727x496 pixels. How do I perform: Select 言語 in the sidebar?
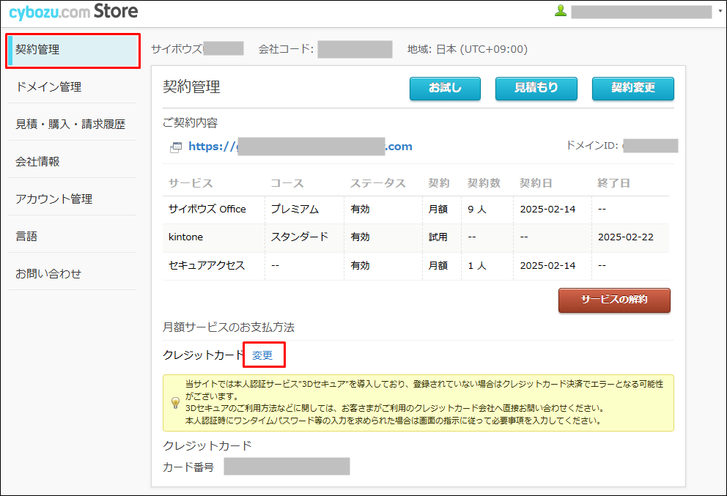[72, 237]
